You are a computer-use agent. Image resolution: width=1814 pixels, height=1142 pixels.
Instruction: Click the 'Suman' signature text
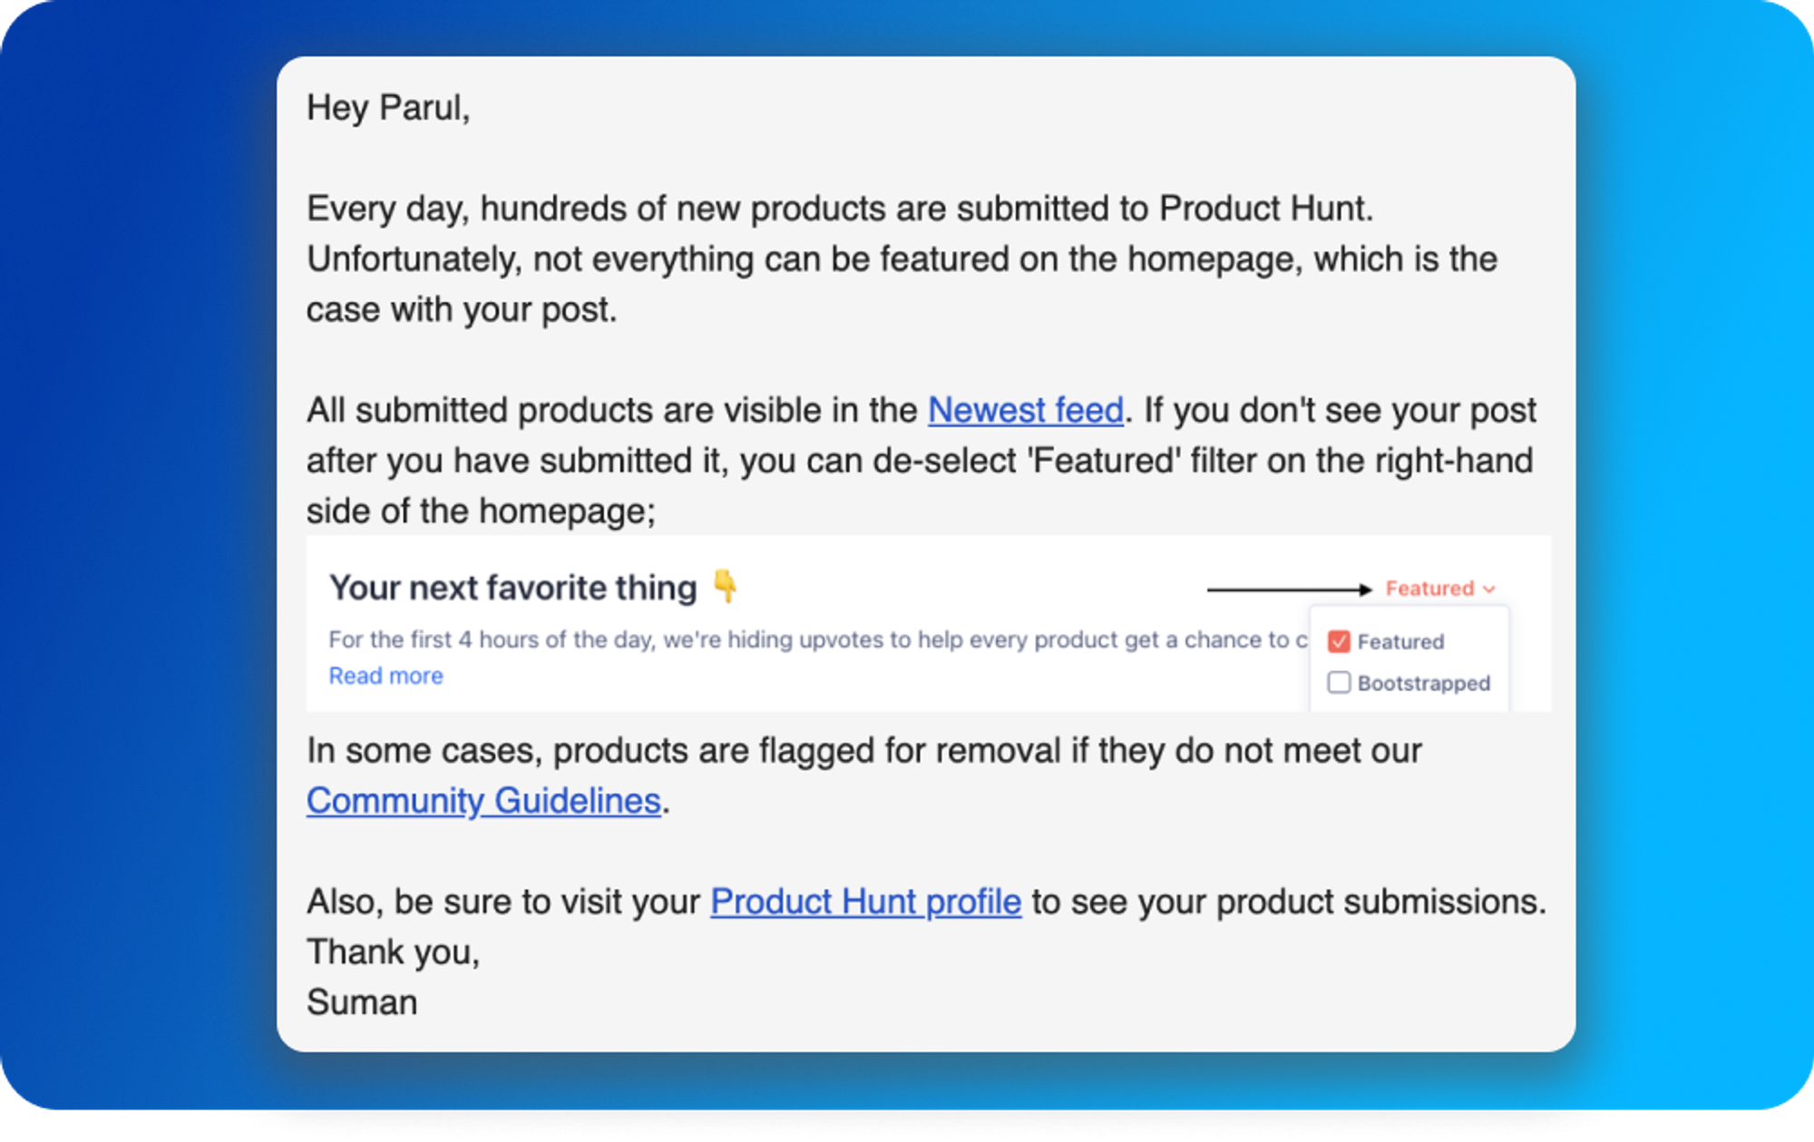[362, 1002]
